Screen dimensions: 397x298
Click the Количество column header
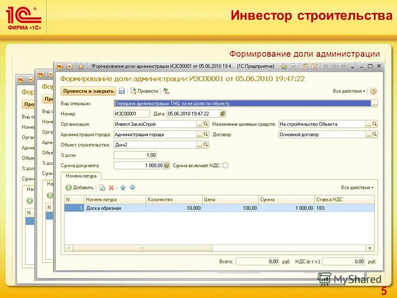[174, 199]
